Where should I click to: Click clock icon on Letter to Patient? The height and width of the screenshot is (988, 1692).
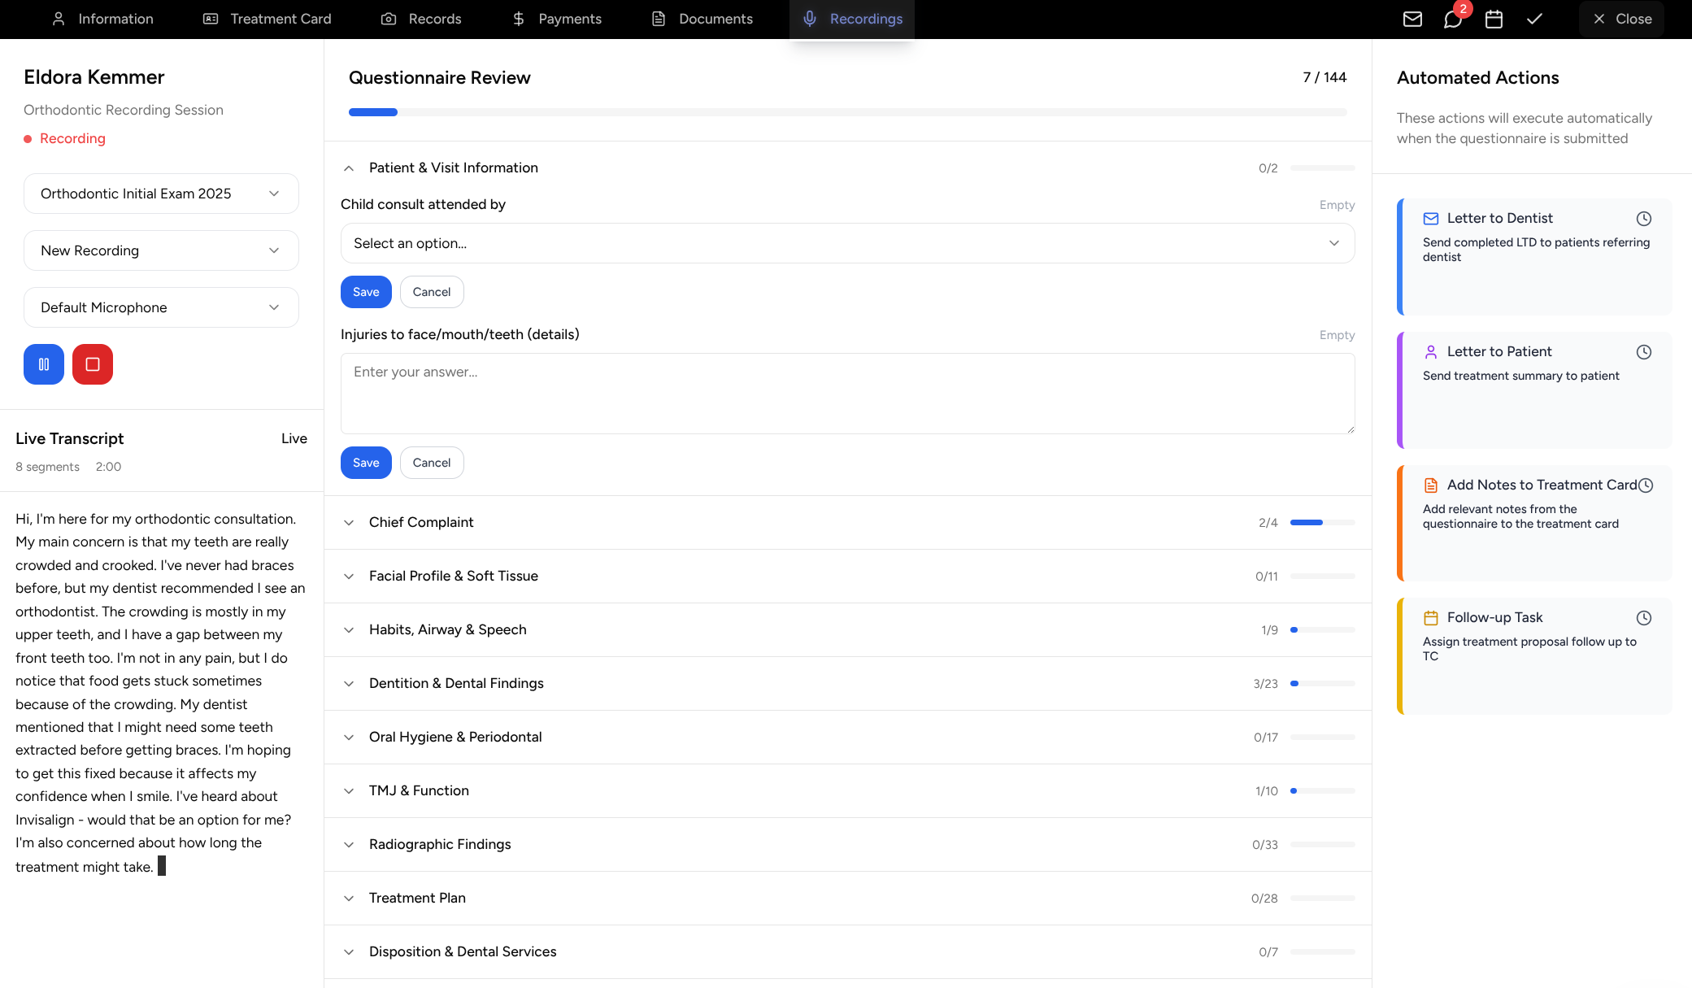point(1643,352)
